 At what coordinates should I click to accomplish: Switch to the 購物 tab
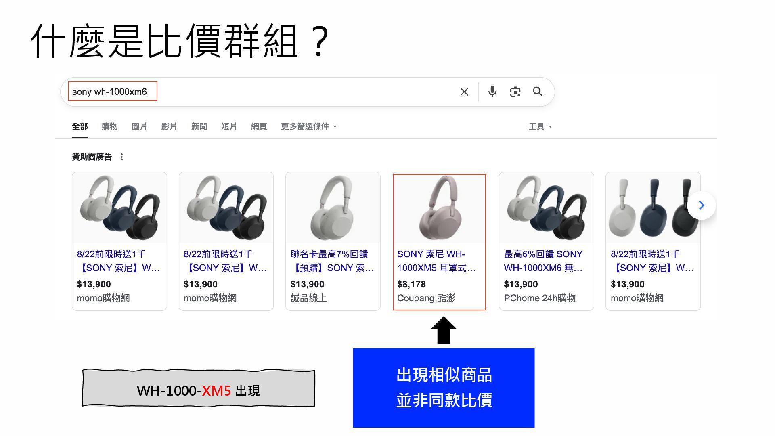point(109,126)
